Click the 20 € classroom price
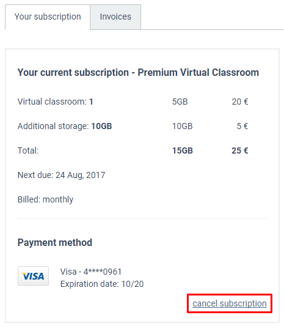The width and height of the screenshot is (284, 334). pyautogui.click(x=240, y=102)
